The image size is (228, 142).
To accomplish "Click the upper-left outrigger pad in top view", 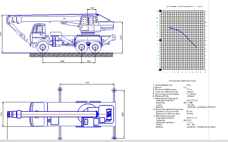I will coord(60,89).
